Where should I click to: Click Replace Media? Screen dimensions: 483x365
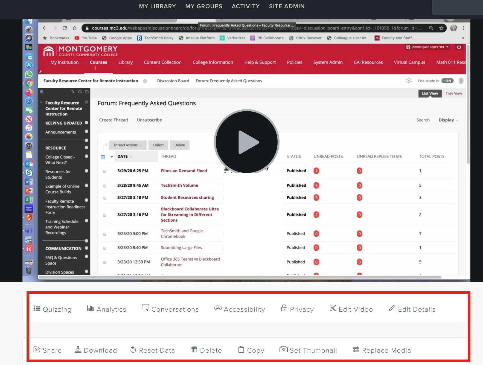382,350
